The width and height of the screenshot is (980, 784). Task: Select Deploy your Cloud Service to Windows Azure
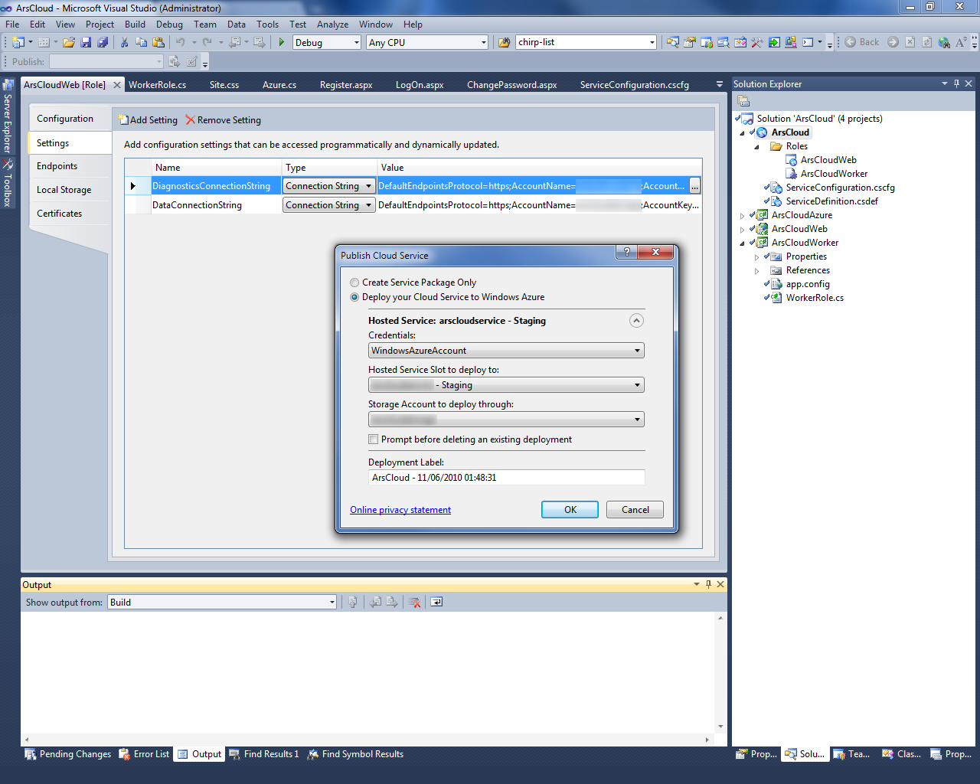[354, 297]
